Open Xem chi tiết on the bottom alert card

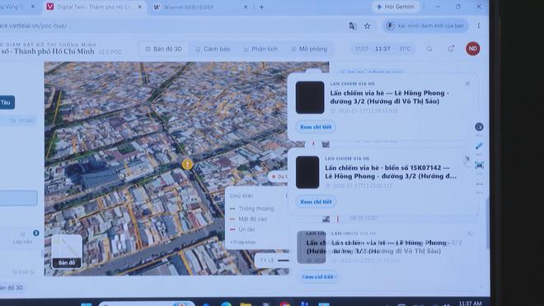(x=317, y=277)
